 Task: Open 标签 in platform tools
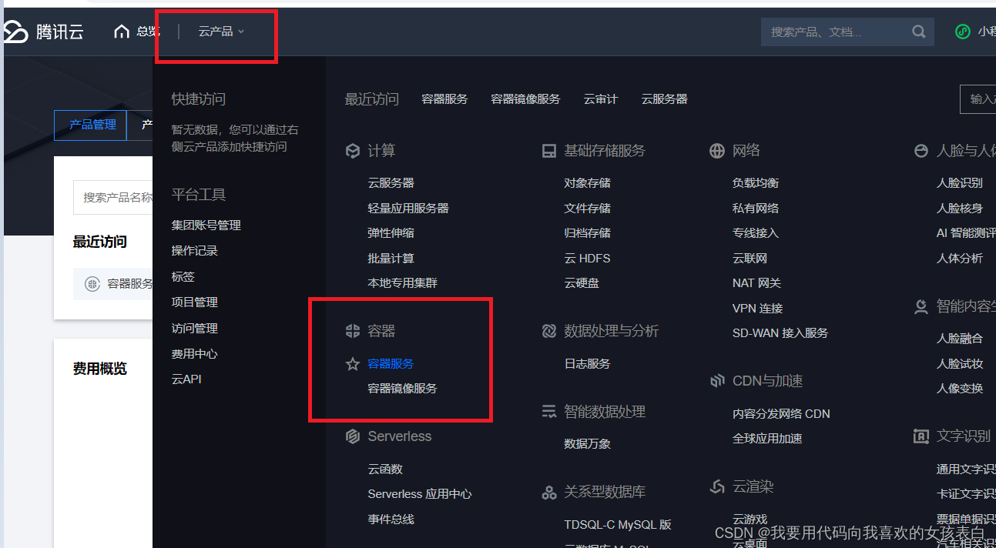pyautogui.click(x=183, y=276)
